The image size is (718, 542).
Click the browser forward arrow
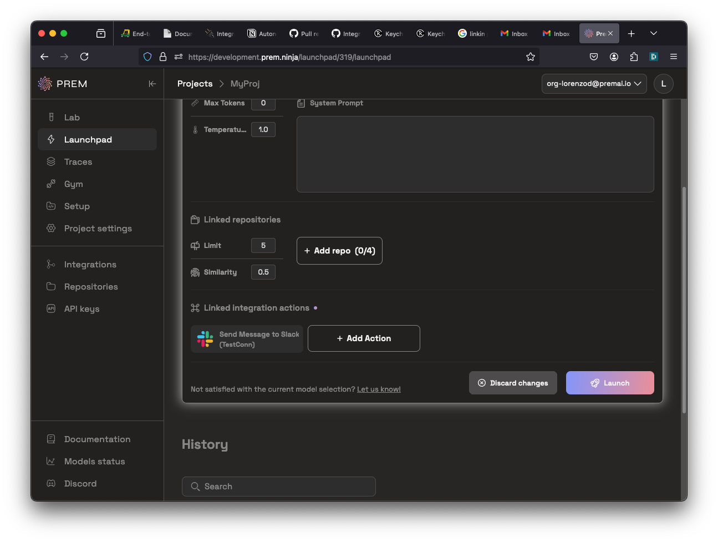pyautogui.click(x=64, y=57)
